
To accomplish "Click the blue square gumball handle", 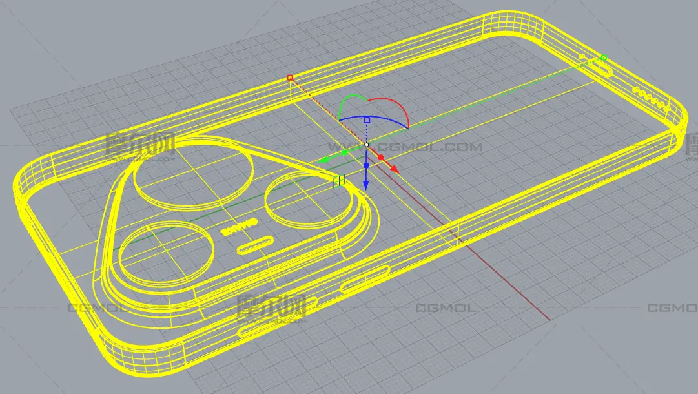I will [367, 120].
